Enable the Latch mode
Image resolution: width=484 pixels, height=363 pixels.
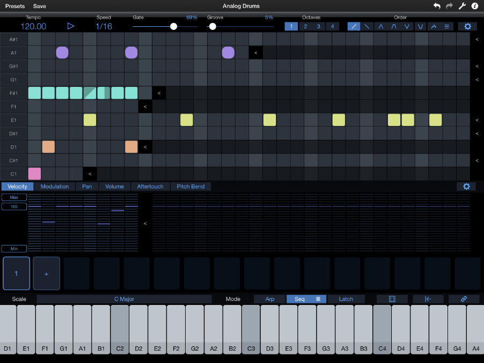coord(346,299)
